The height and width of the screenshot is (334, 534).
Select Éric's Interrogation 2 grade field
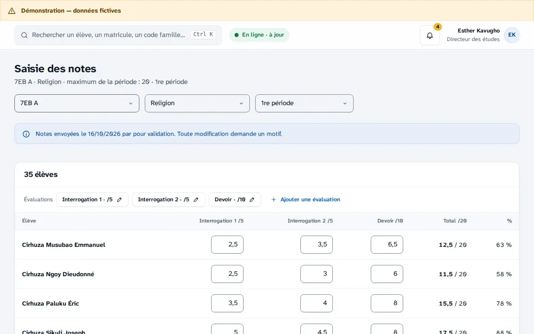click(x=316, y=303)
